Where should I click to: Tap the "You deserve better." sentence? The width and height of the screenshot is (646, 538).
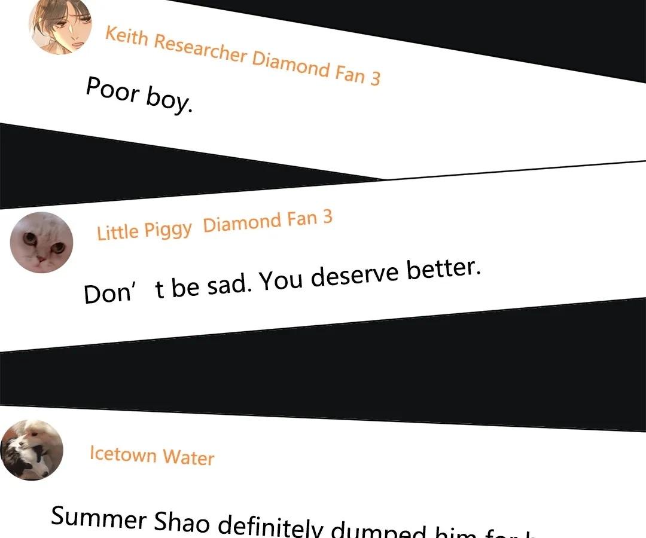pos(370,274)
